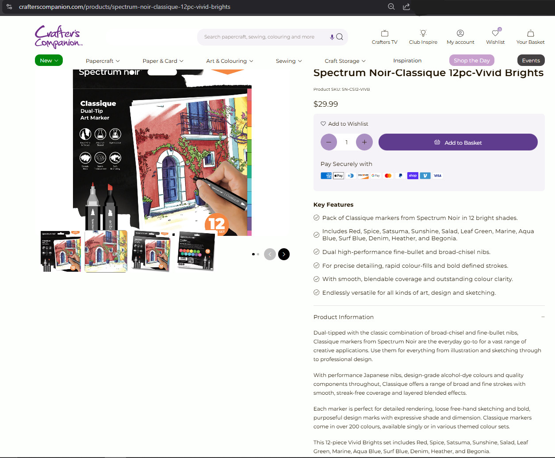Expand the New dropdown menu

[49, 60]
